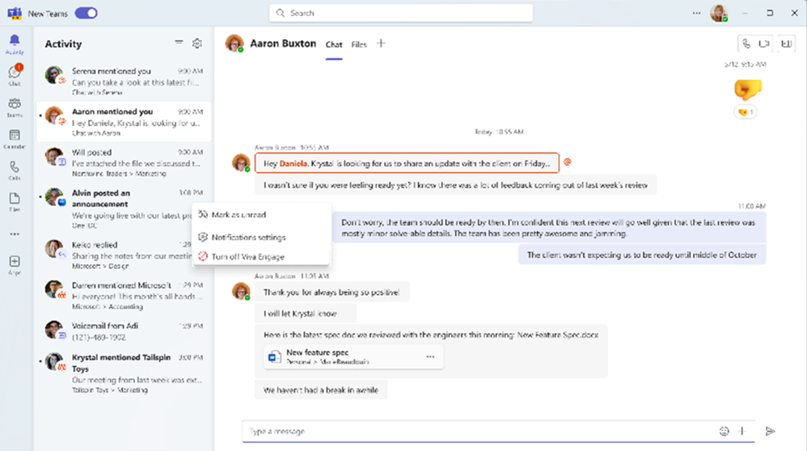Toggle the New Teams switch
This screenshot has width=807, height=451.
click(x=86, y=14)
